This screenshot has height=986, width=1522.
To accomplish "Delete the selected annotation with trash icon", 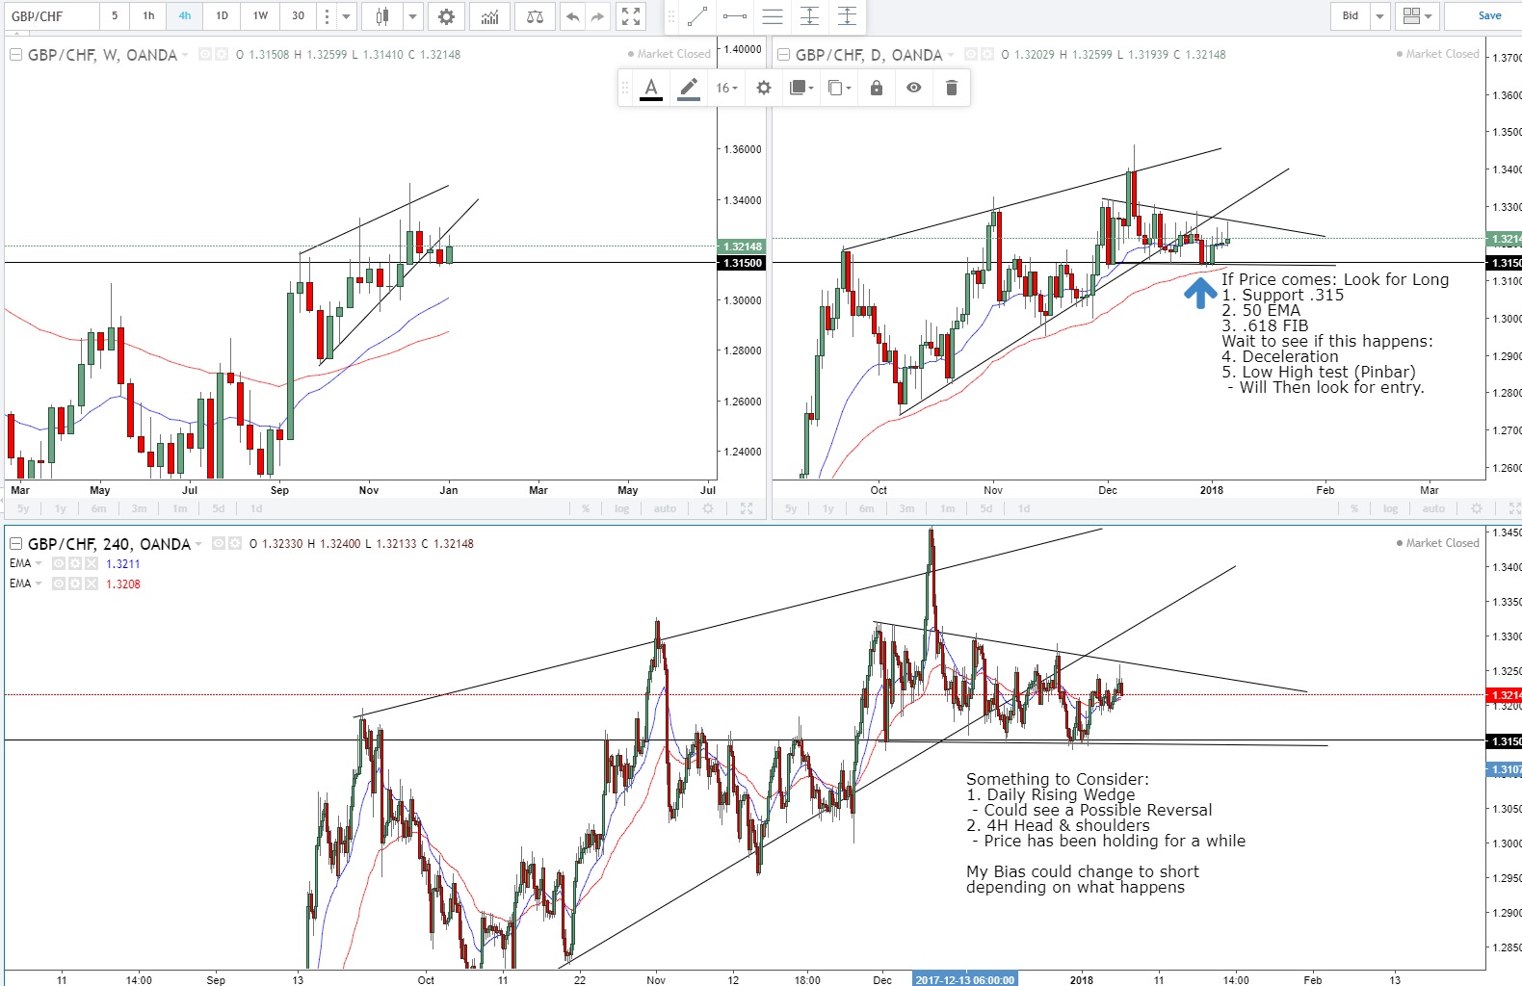I will (952, 88).
